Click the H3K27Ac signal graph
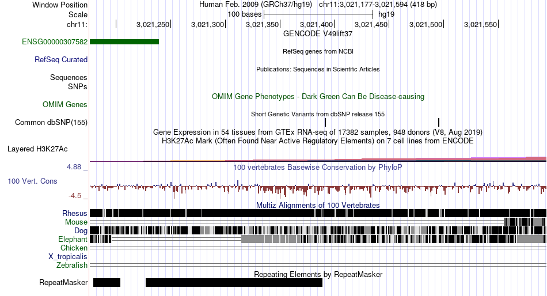Image resolution: width=547 pixels, height=296 pixels. (x=318, y=159)
